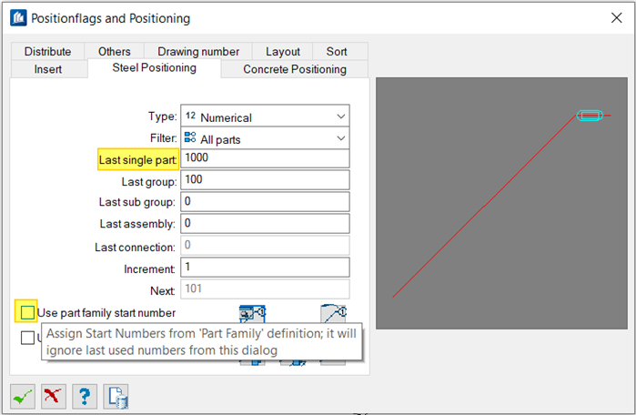
Task: Select the Steel Positioning tab
Action: pyautogui.click(x=154, y=67)
